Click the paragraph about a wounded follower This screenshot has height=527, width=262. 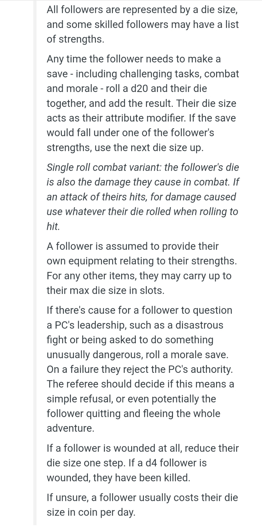[x=142, y=463]
